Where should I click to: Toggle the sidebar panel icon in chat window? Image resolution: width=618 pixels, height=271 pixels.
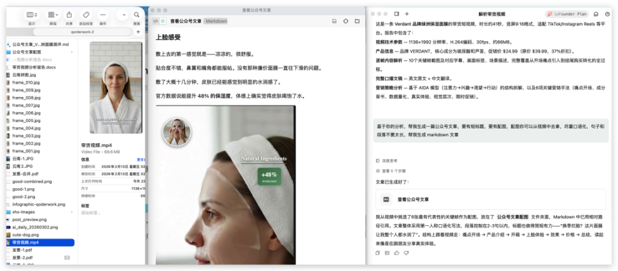[397, 13]
